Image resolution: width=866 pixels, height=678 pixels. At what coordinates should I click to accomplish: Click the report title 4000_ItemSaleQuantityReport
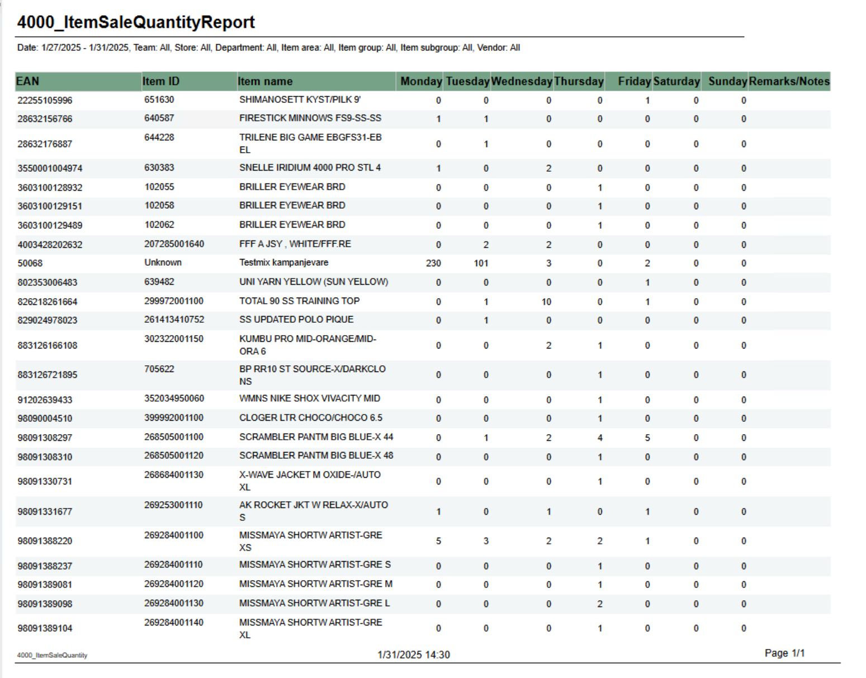pos(136,22)
